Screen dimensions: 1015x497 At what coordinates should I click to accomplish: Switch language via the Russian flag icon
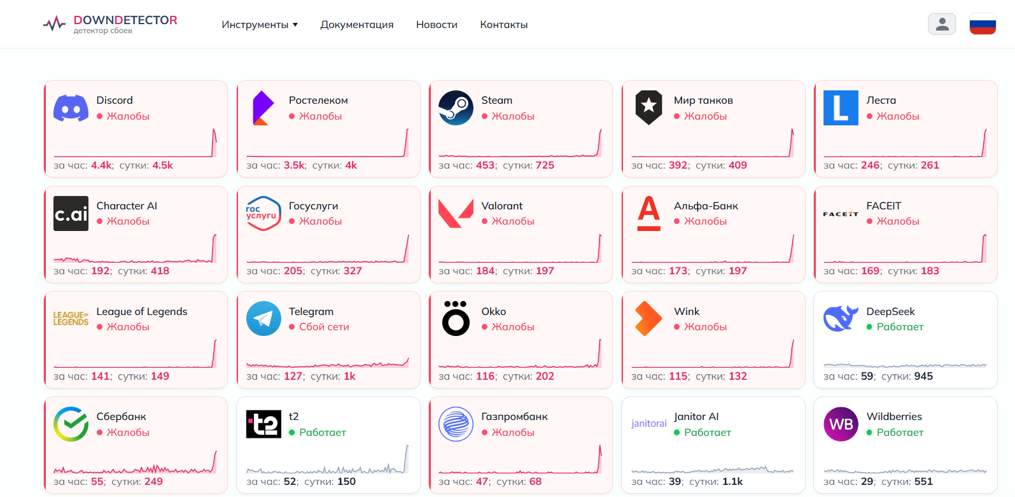[983, 24]
